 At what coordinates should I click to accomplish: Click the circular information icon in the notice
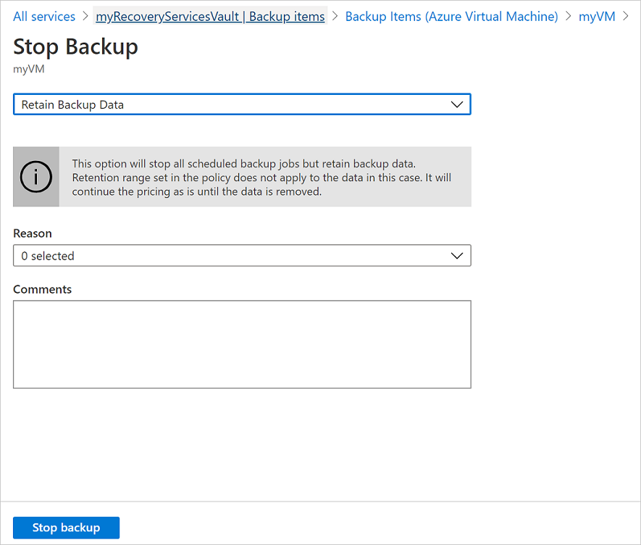35,176
